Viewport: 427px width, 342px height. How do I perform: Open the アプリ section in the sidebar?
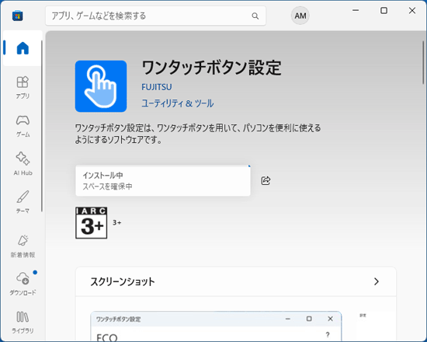(23, 87)
